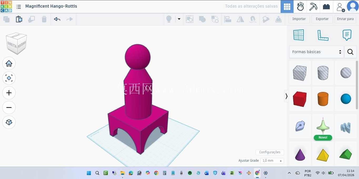Click the Exportar button
This screenshot has height=179, width=359.
(322, 19)
